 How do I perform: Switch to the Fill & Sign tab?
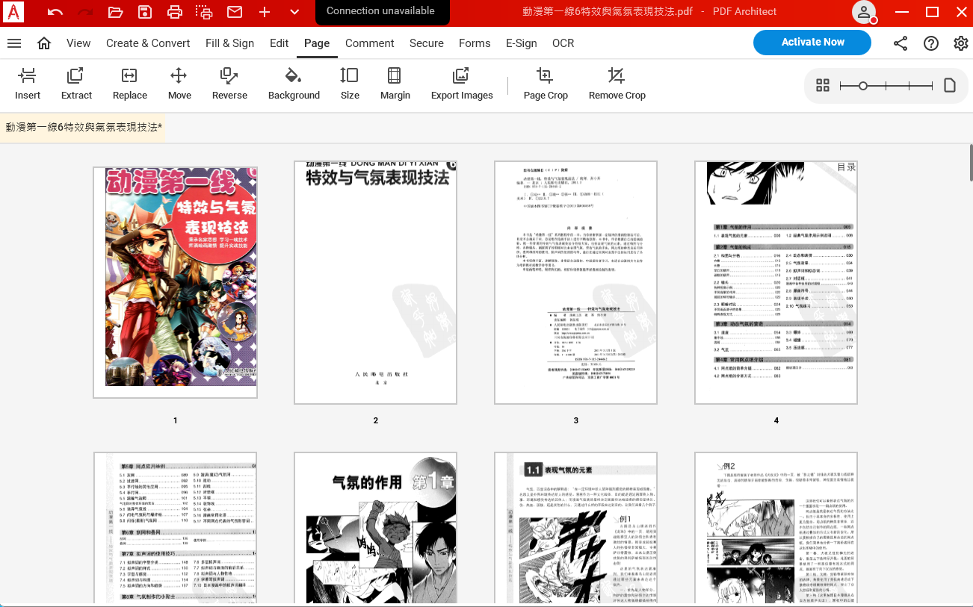point(230,43)
